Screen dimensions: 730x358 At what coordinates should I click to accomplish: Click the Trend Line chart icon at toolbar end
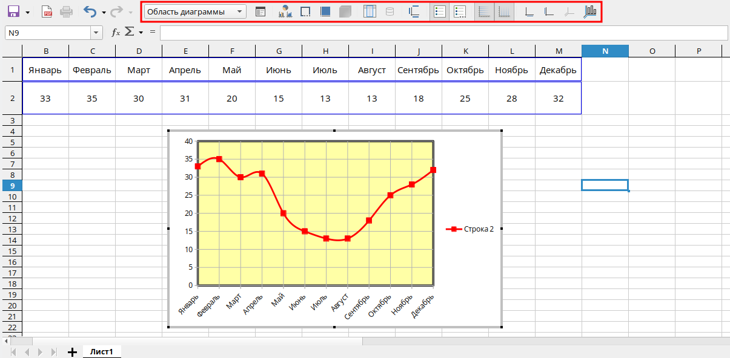[x=589, y=11]
